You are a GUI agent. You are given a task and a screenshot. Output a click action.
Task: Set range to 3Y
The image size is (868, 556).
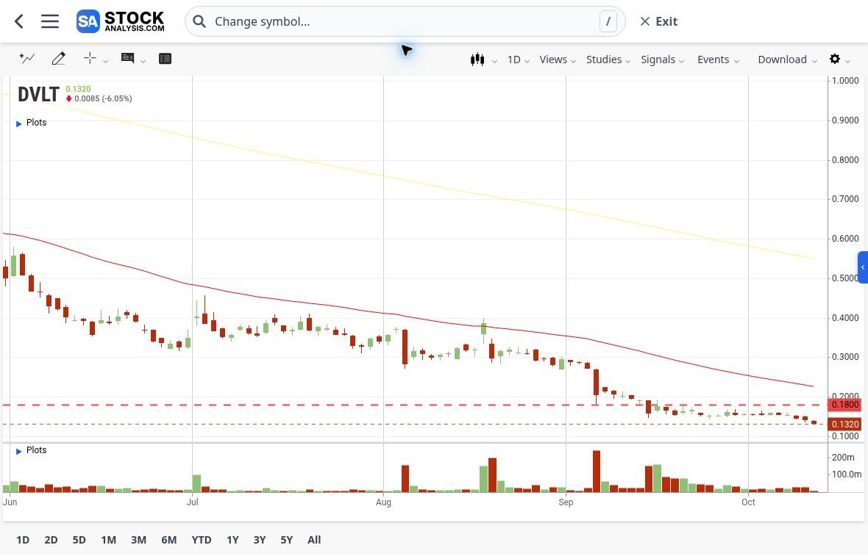tap(260, 540)
